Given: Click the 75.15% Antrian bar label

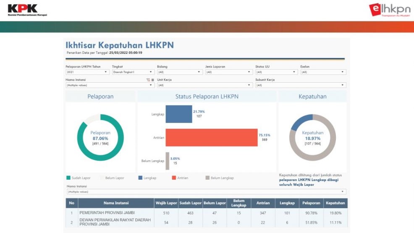Looking at the screenshot, I should pos(264,135).
